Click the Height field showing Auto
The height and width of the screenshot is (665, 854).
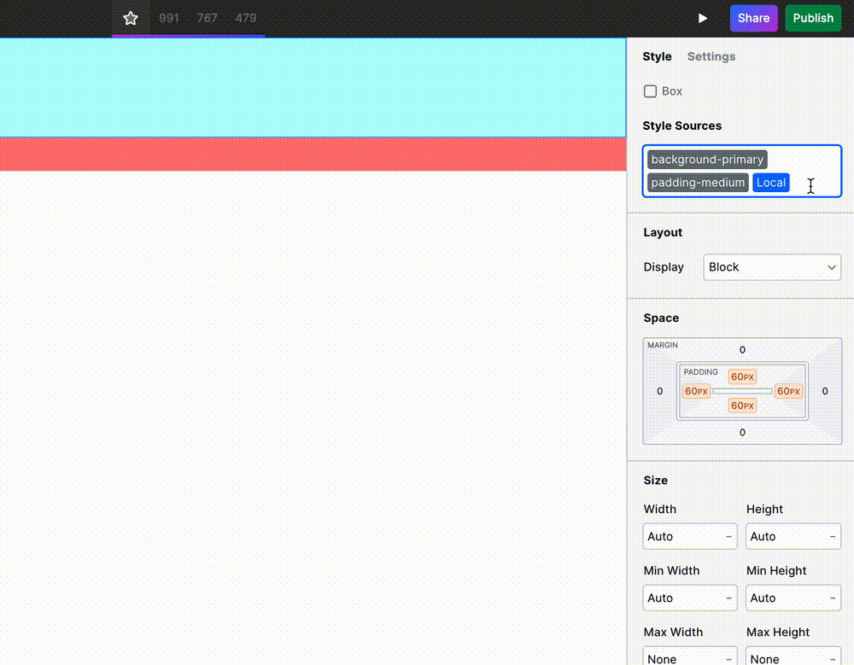click(x=793, y=536)
